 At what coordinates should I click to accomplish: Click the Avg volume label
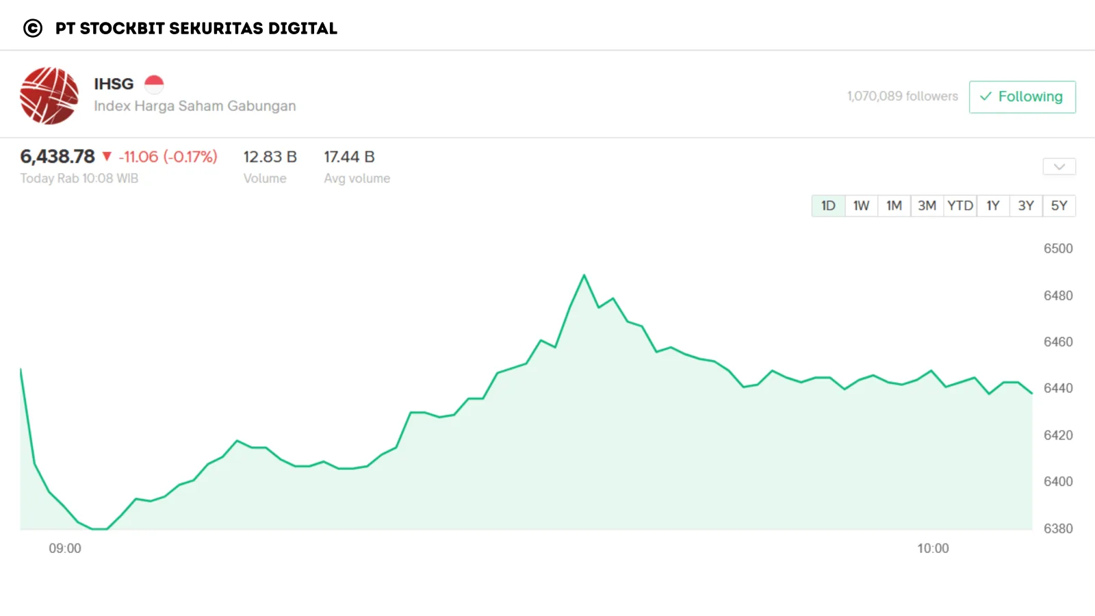(x=357, y=179)
